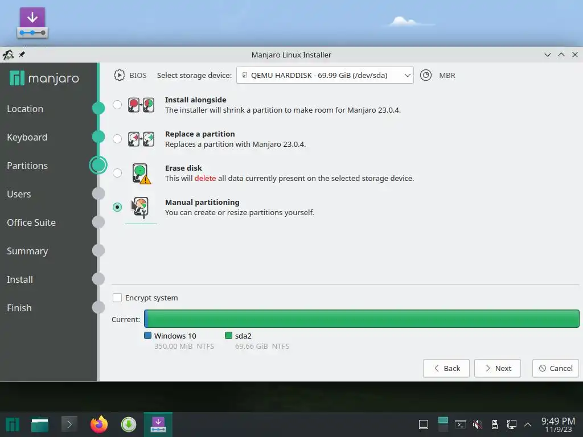The image size is (583, 437).
Task: Open the Manjaro application launcher in taskbar
Action: pos(13,424)
